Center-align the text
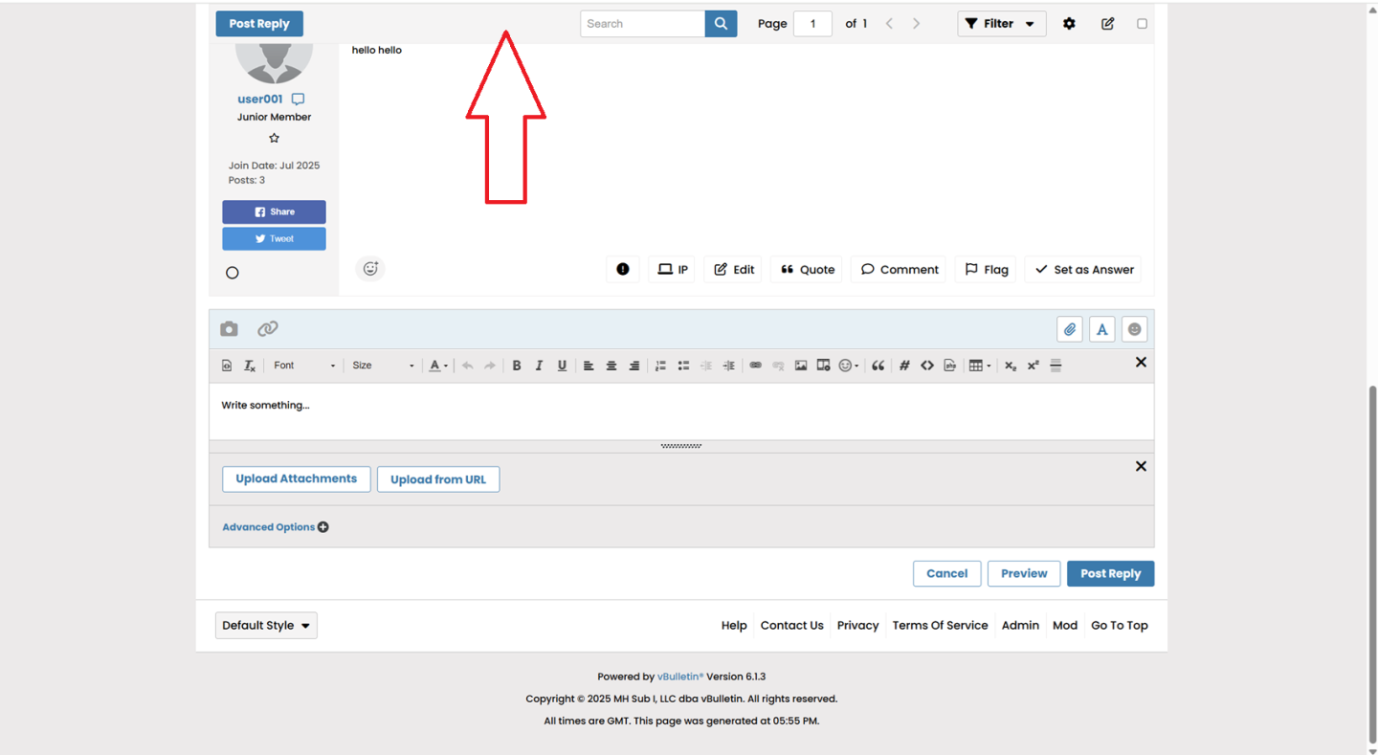1378x755 pixels. pyautogui.click(x=611, y=366)
